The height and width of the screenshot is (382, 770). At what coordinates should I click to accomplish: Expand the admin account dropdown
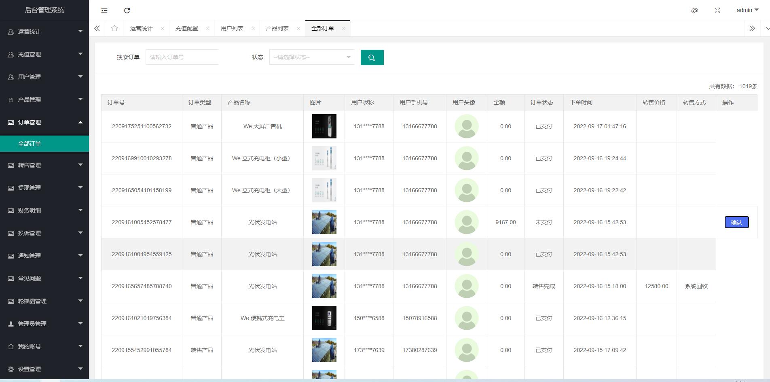pos(747,11)
